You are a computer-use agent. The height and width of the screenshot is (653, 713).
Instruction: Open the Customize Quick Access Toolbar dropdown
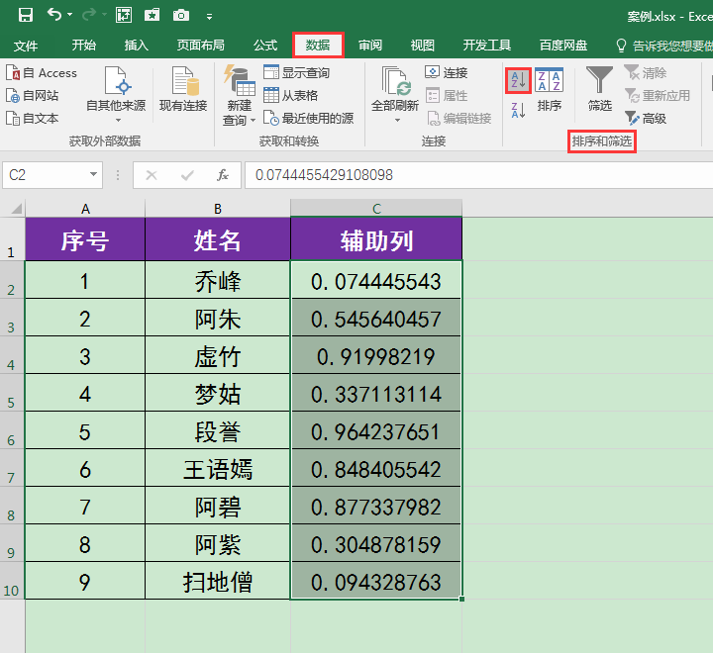click(209, 17)
